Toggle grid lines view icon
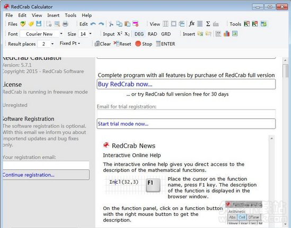The image size is (291, 228). tap(165, 24)
